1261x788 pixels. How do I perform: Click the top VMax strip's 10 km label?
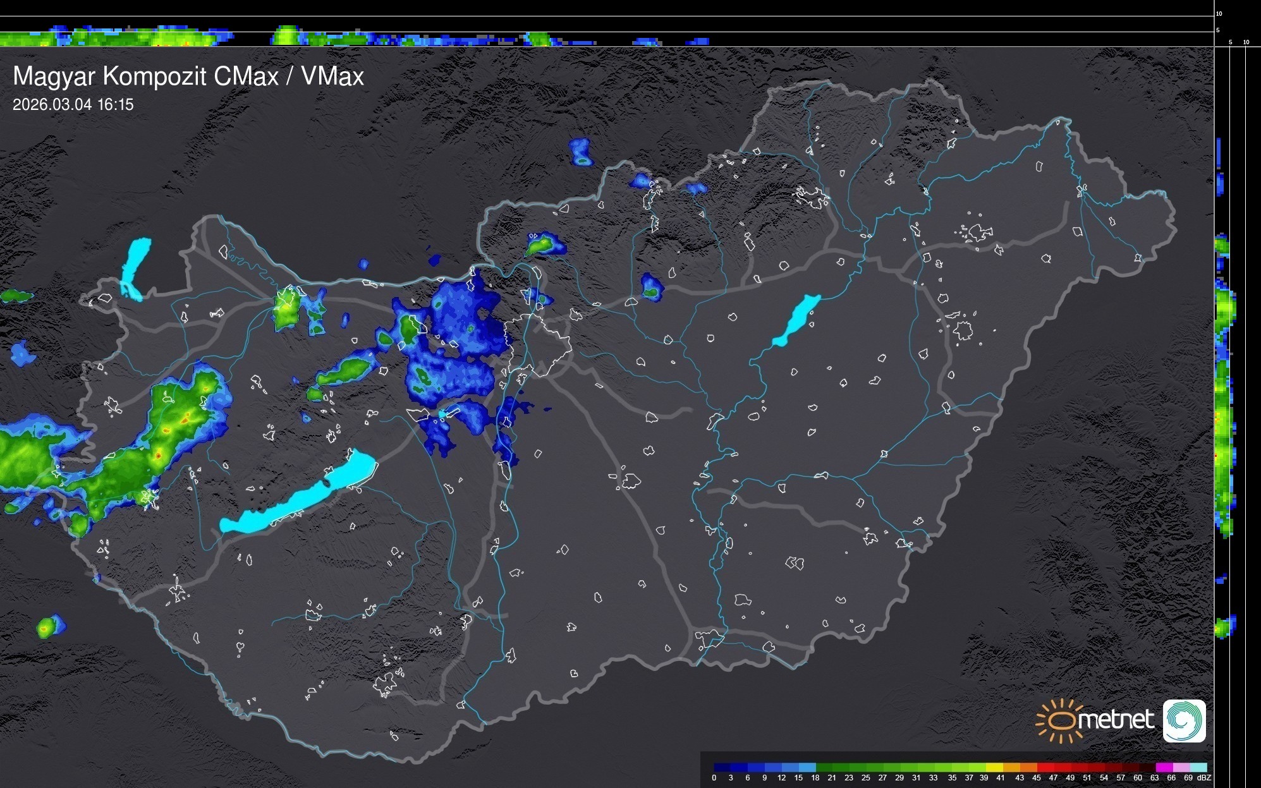1219,13
